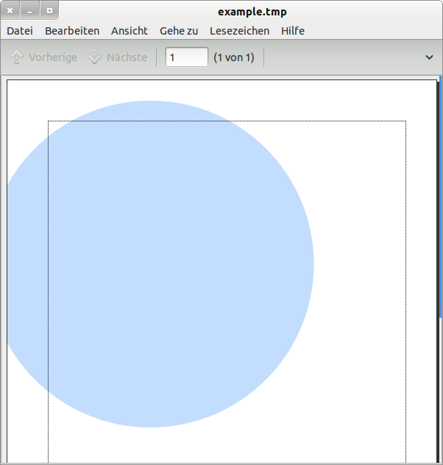This screenshot has width=443, height=465.
Task: Open the Hilfe menu
Action: click(293, 31)
